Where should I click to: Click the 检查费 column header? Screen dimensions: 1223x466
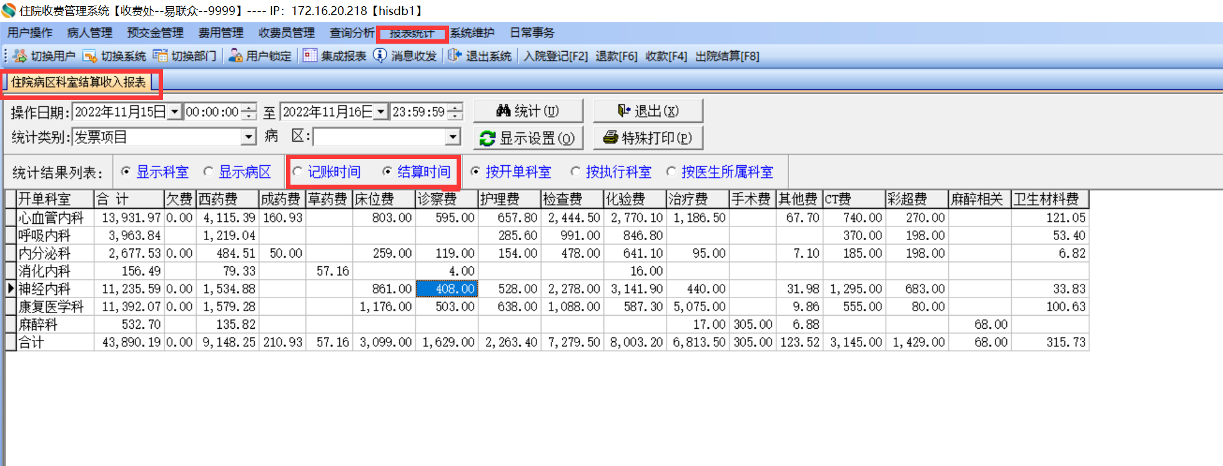click(573, 199)
